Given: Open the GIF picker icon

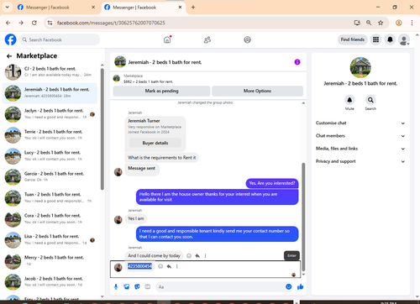Looking at the screenshot, I should pos(148,286).
